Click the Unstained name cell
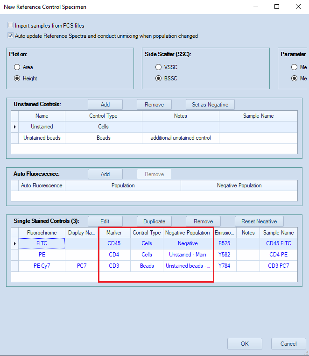Viewport: 309px width, 356px height. [42, 127]
